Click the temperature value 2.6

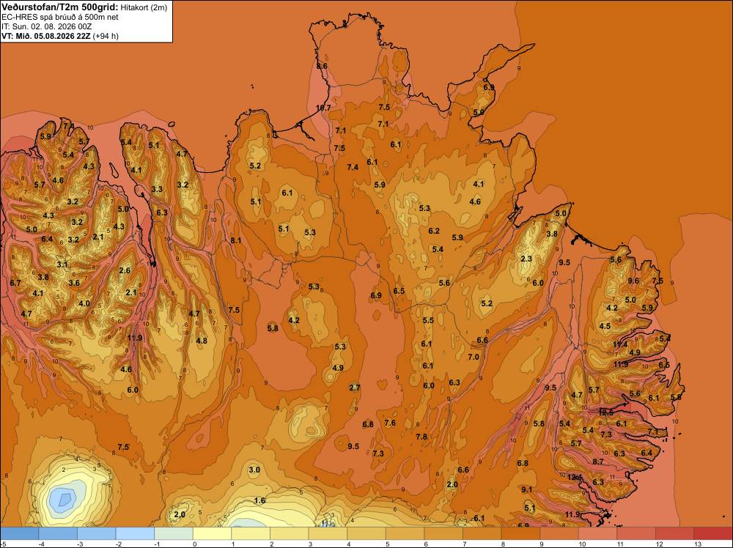click(125, 270)
